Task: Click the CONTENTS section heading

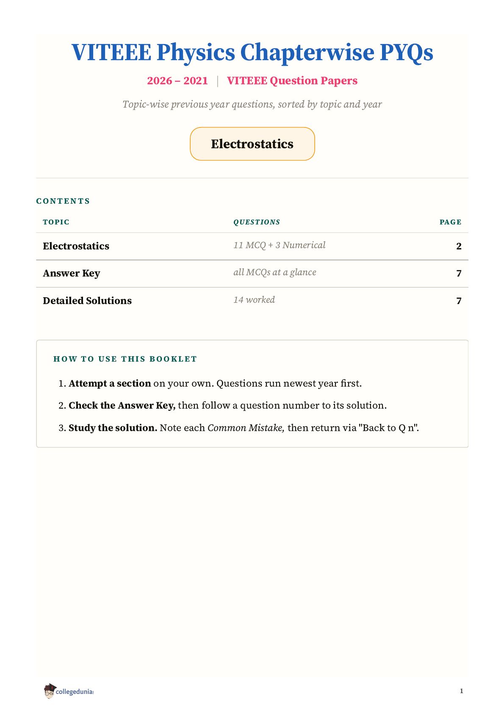Action: click(x=63, y=201)
